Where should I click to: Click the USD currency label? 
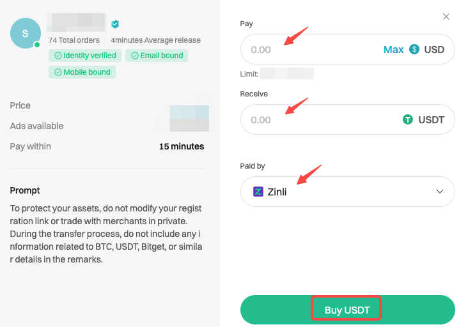pyautogui.click(x=434, y=49)
